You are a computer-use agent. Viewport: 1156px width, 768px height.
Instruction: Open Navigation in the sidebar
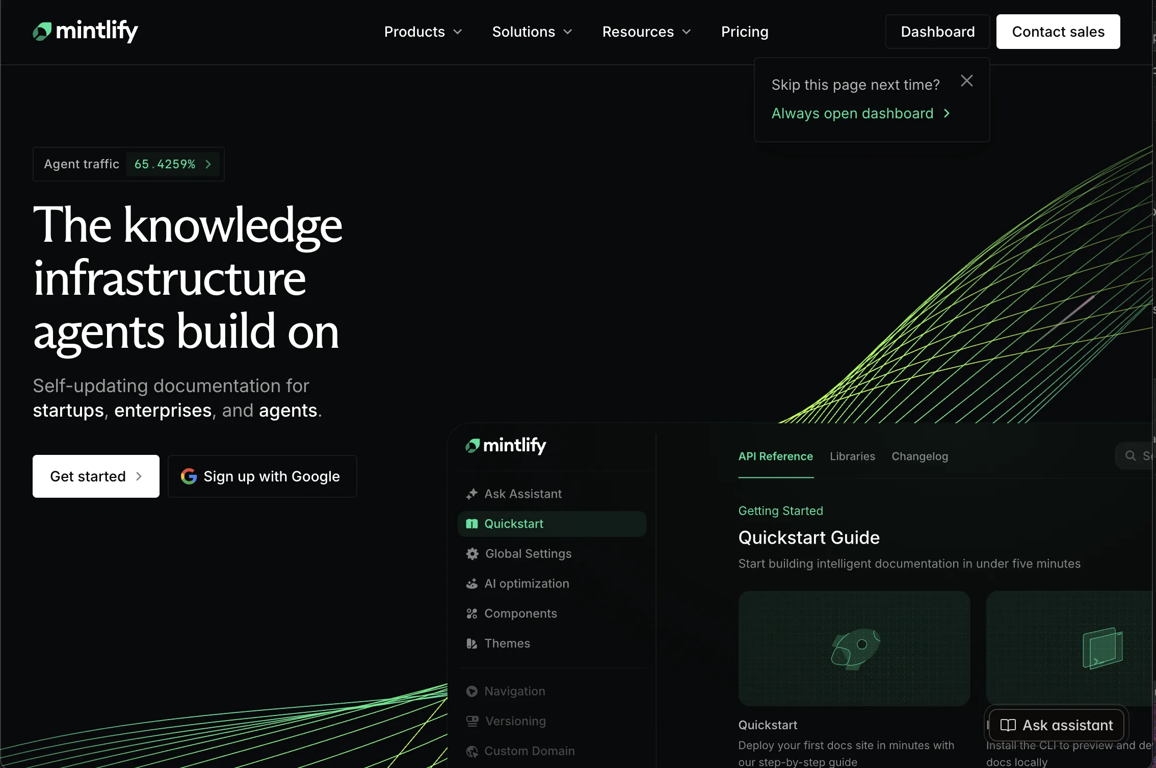(x=552, y=692)
